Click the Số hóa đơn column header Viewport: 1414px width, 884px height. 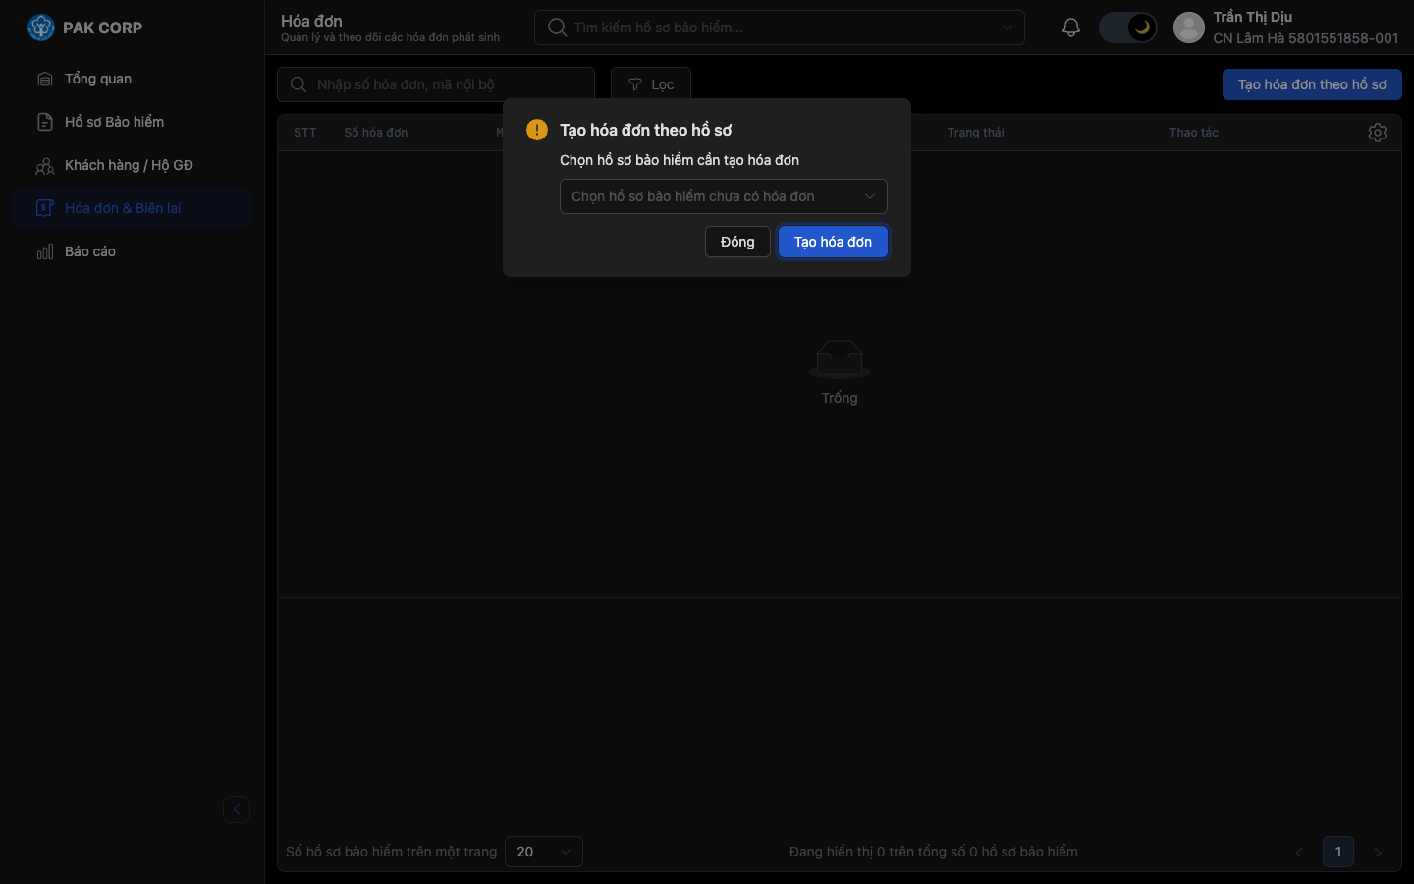[x=376, y=133]
